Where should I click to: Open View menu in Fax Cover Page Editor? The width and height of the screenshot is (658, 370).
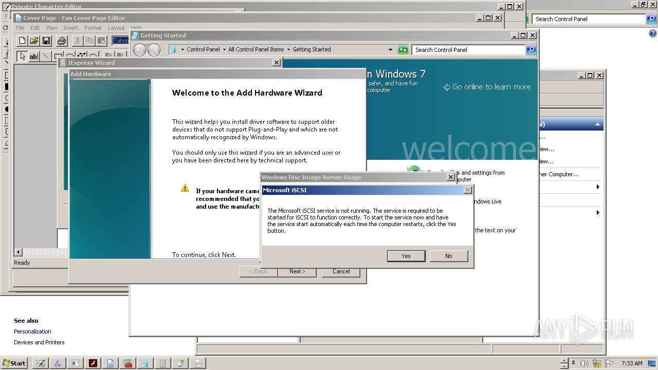(x=51, y=28)
